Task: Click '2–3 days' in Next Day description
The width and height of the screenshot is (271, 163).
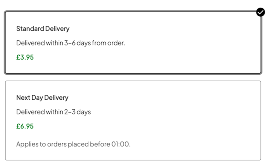Action: click(x=78, y=112)
